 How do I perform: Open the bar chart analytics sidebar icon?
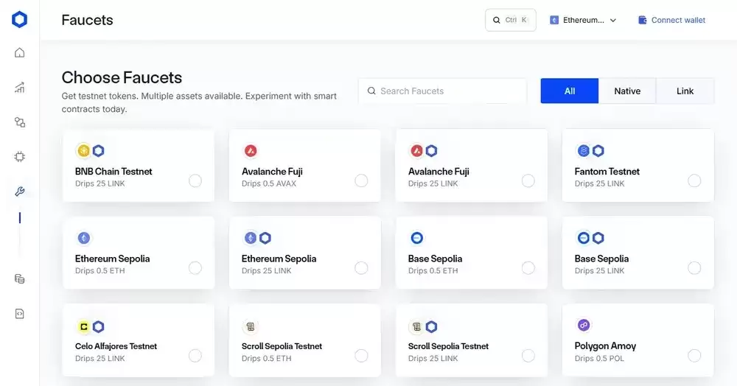click(x=20, y=88)
